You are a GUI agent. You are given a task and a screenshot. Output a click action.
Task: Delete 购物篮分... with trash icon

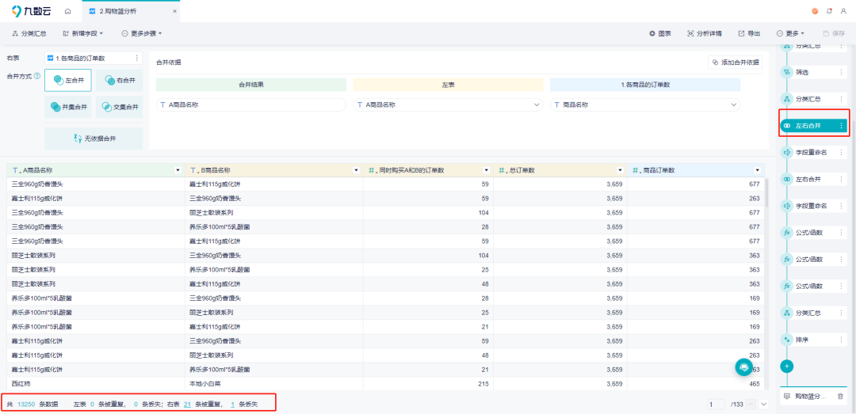point(840,396)
